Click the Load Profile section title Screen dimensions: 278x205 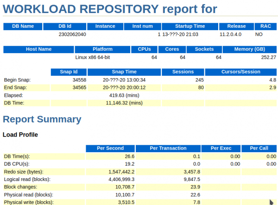[x=20, y=135]
